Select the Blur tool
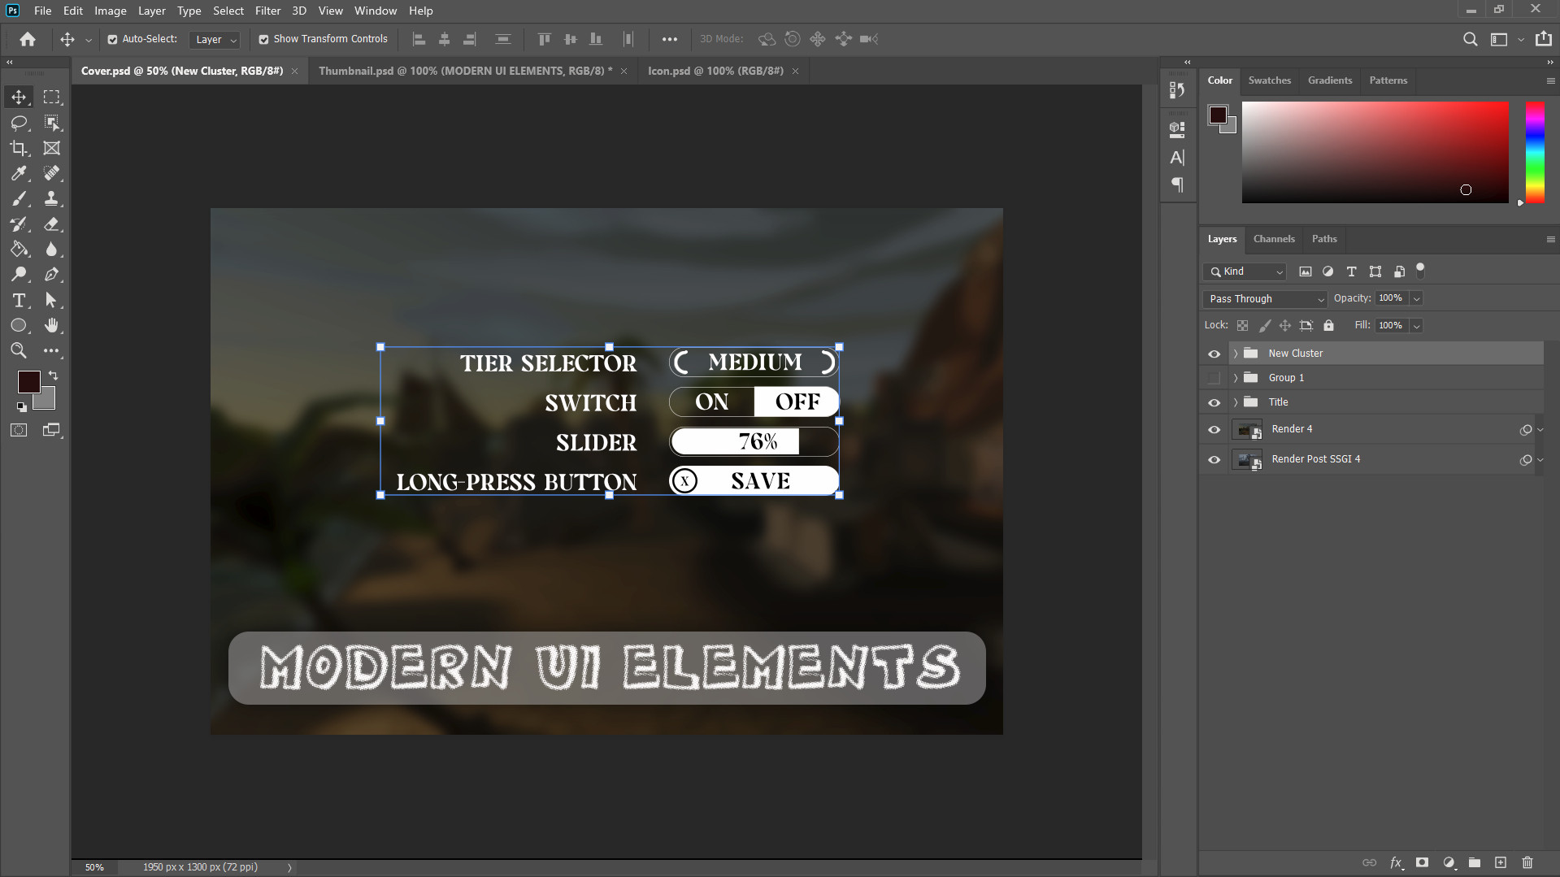The image size is (1560, 877). point(52,250)
